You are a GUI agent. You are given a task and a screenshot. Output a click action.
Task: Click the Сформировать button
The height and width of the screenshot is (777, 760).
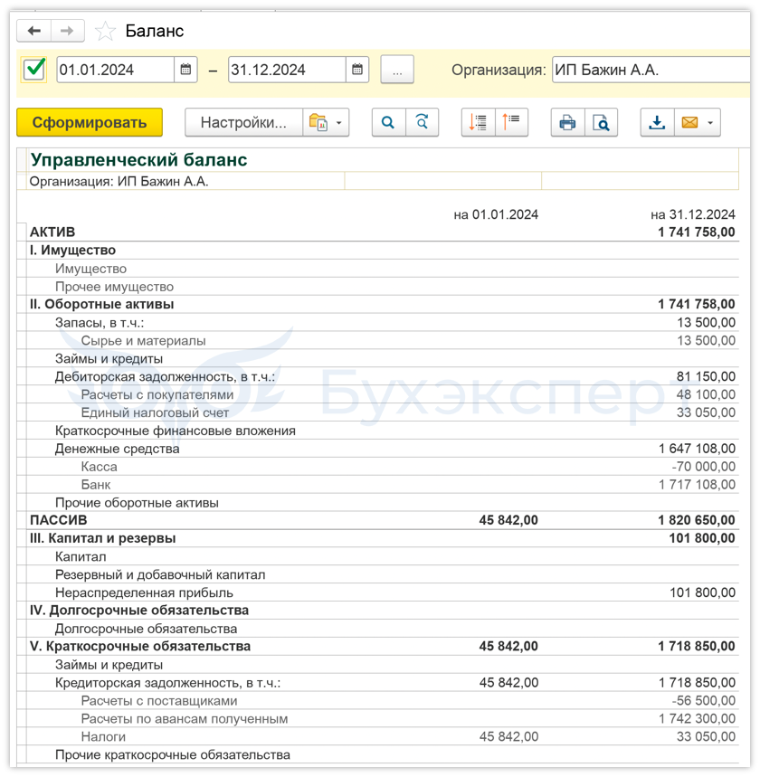coord(90,122)
